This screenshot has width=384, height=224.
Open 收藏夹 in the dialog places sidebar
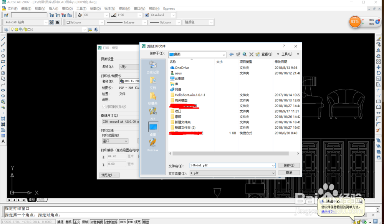(x=153, y=98)
